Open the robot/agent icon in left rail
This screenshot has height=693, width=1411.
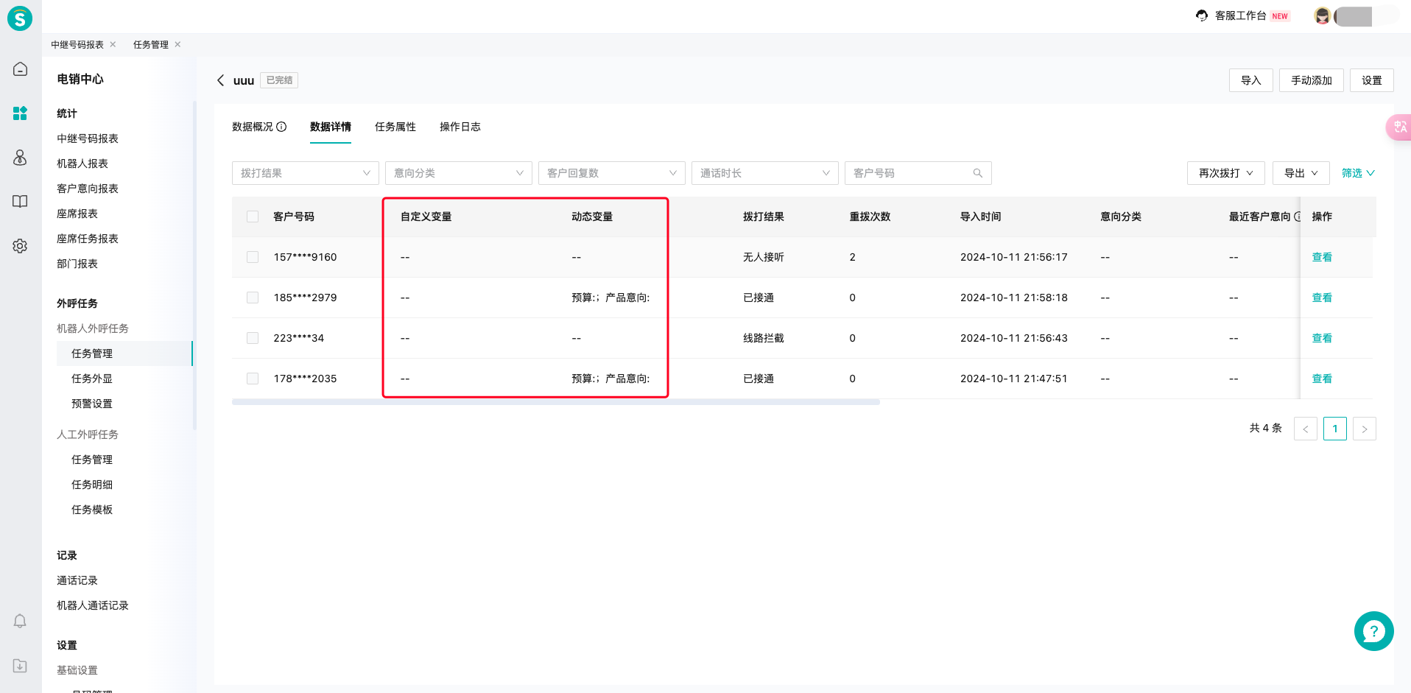[x=20, y=158]
